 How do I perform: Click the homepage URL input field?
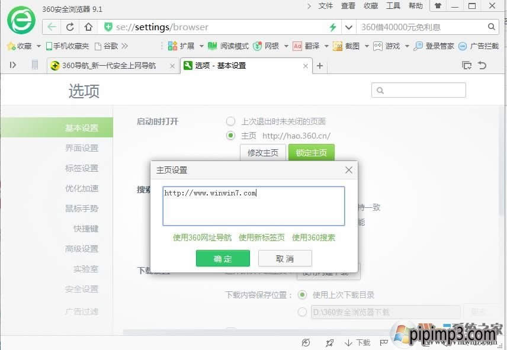[253, 206]
